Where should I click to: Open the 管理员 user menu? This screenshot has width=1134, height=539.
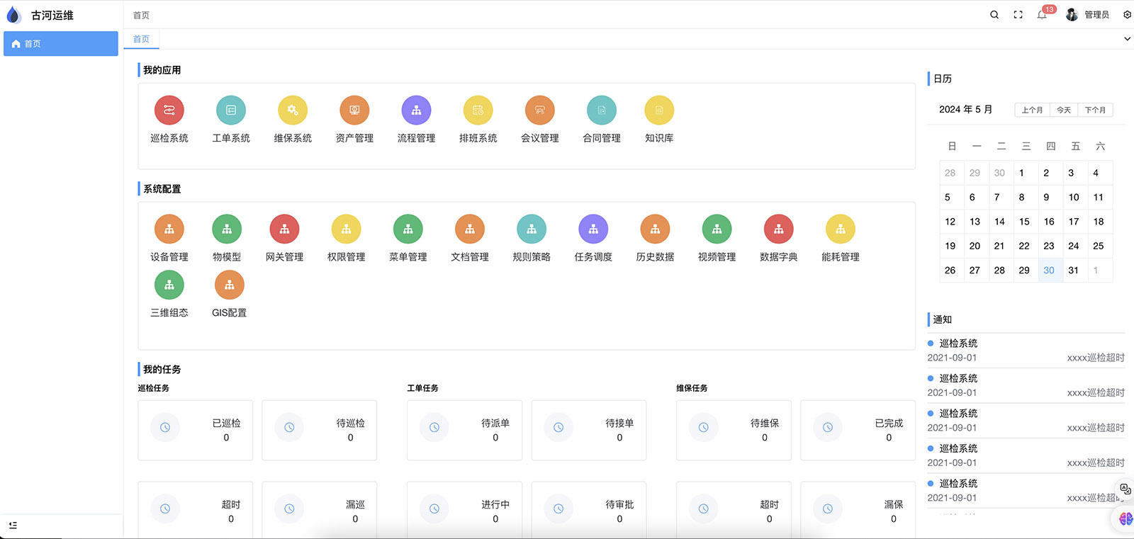coord(1089,15)
